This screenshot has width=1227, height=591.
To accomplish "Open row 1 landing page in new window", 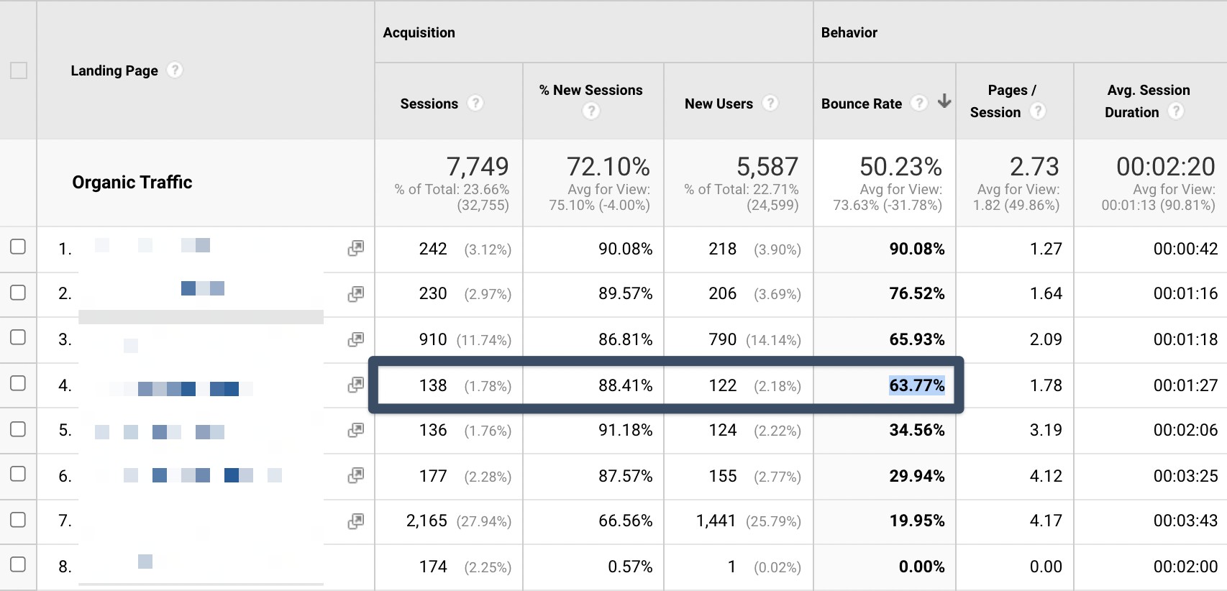I will tap(355, 248).
